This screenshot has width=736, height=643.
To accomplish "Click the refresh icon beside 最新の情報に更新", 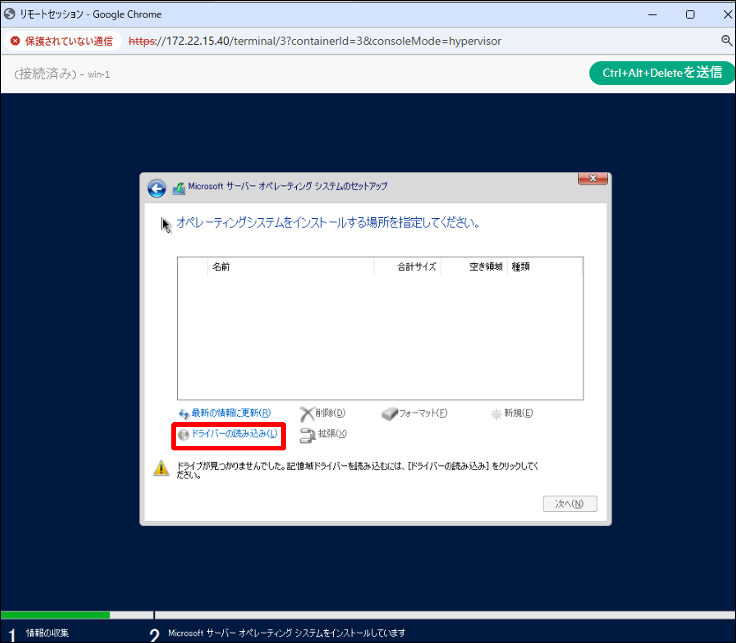I will 184,413.
